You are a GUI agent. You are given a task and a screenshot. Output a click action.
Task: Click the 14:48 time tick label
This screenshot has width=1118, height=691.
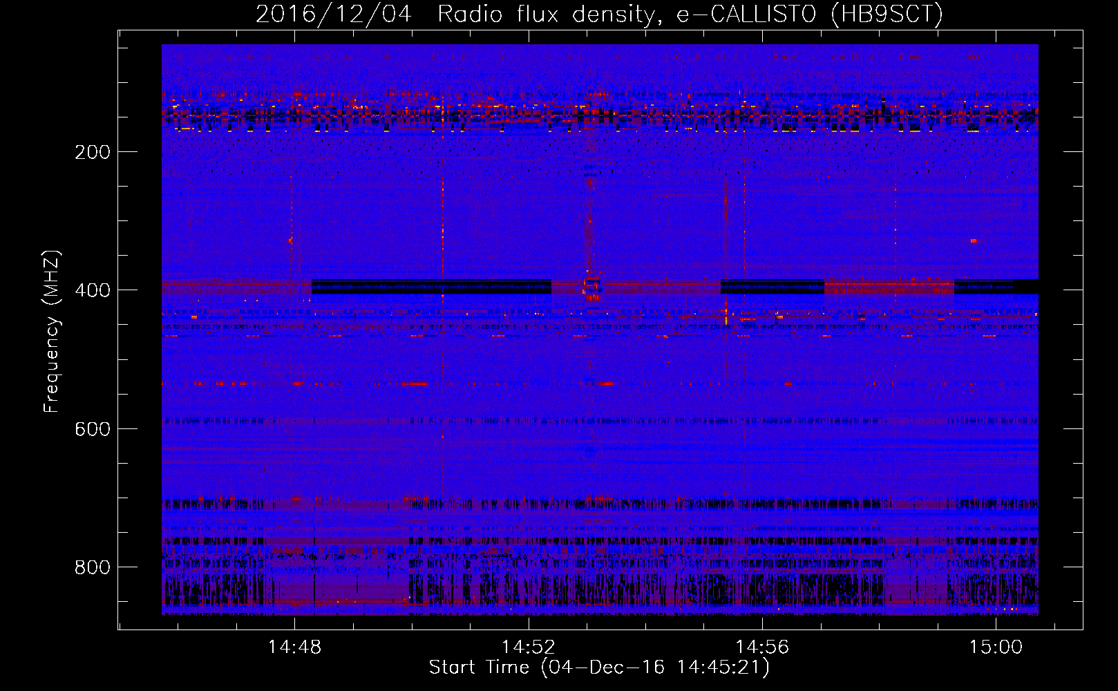click(294, 647)
